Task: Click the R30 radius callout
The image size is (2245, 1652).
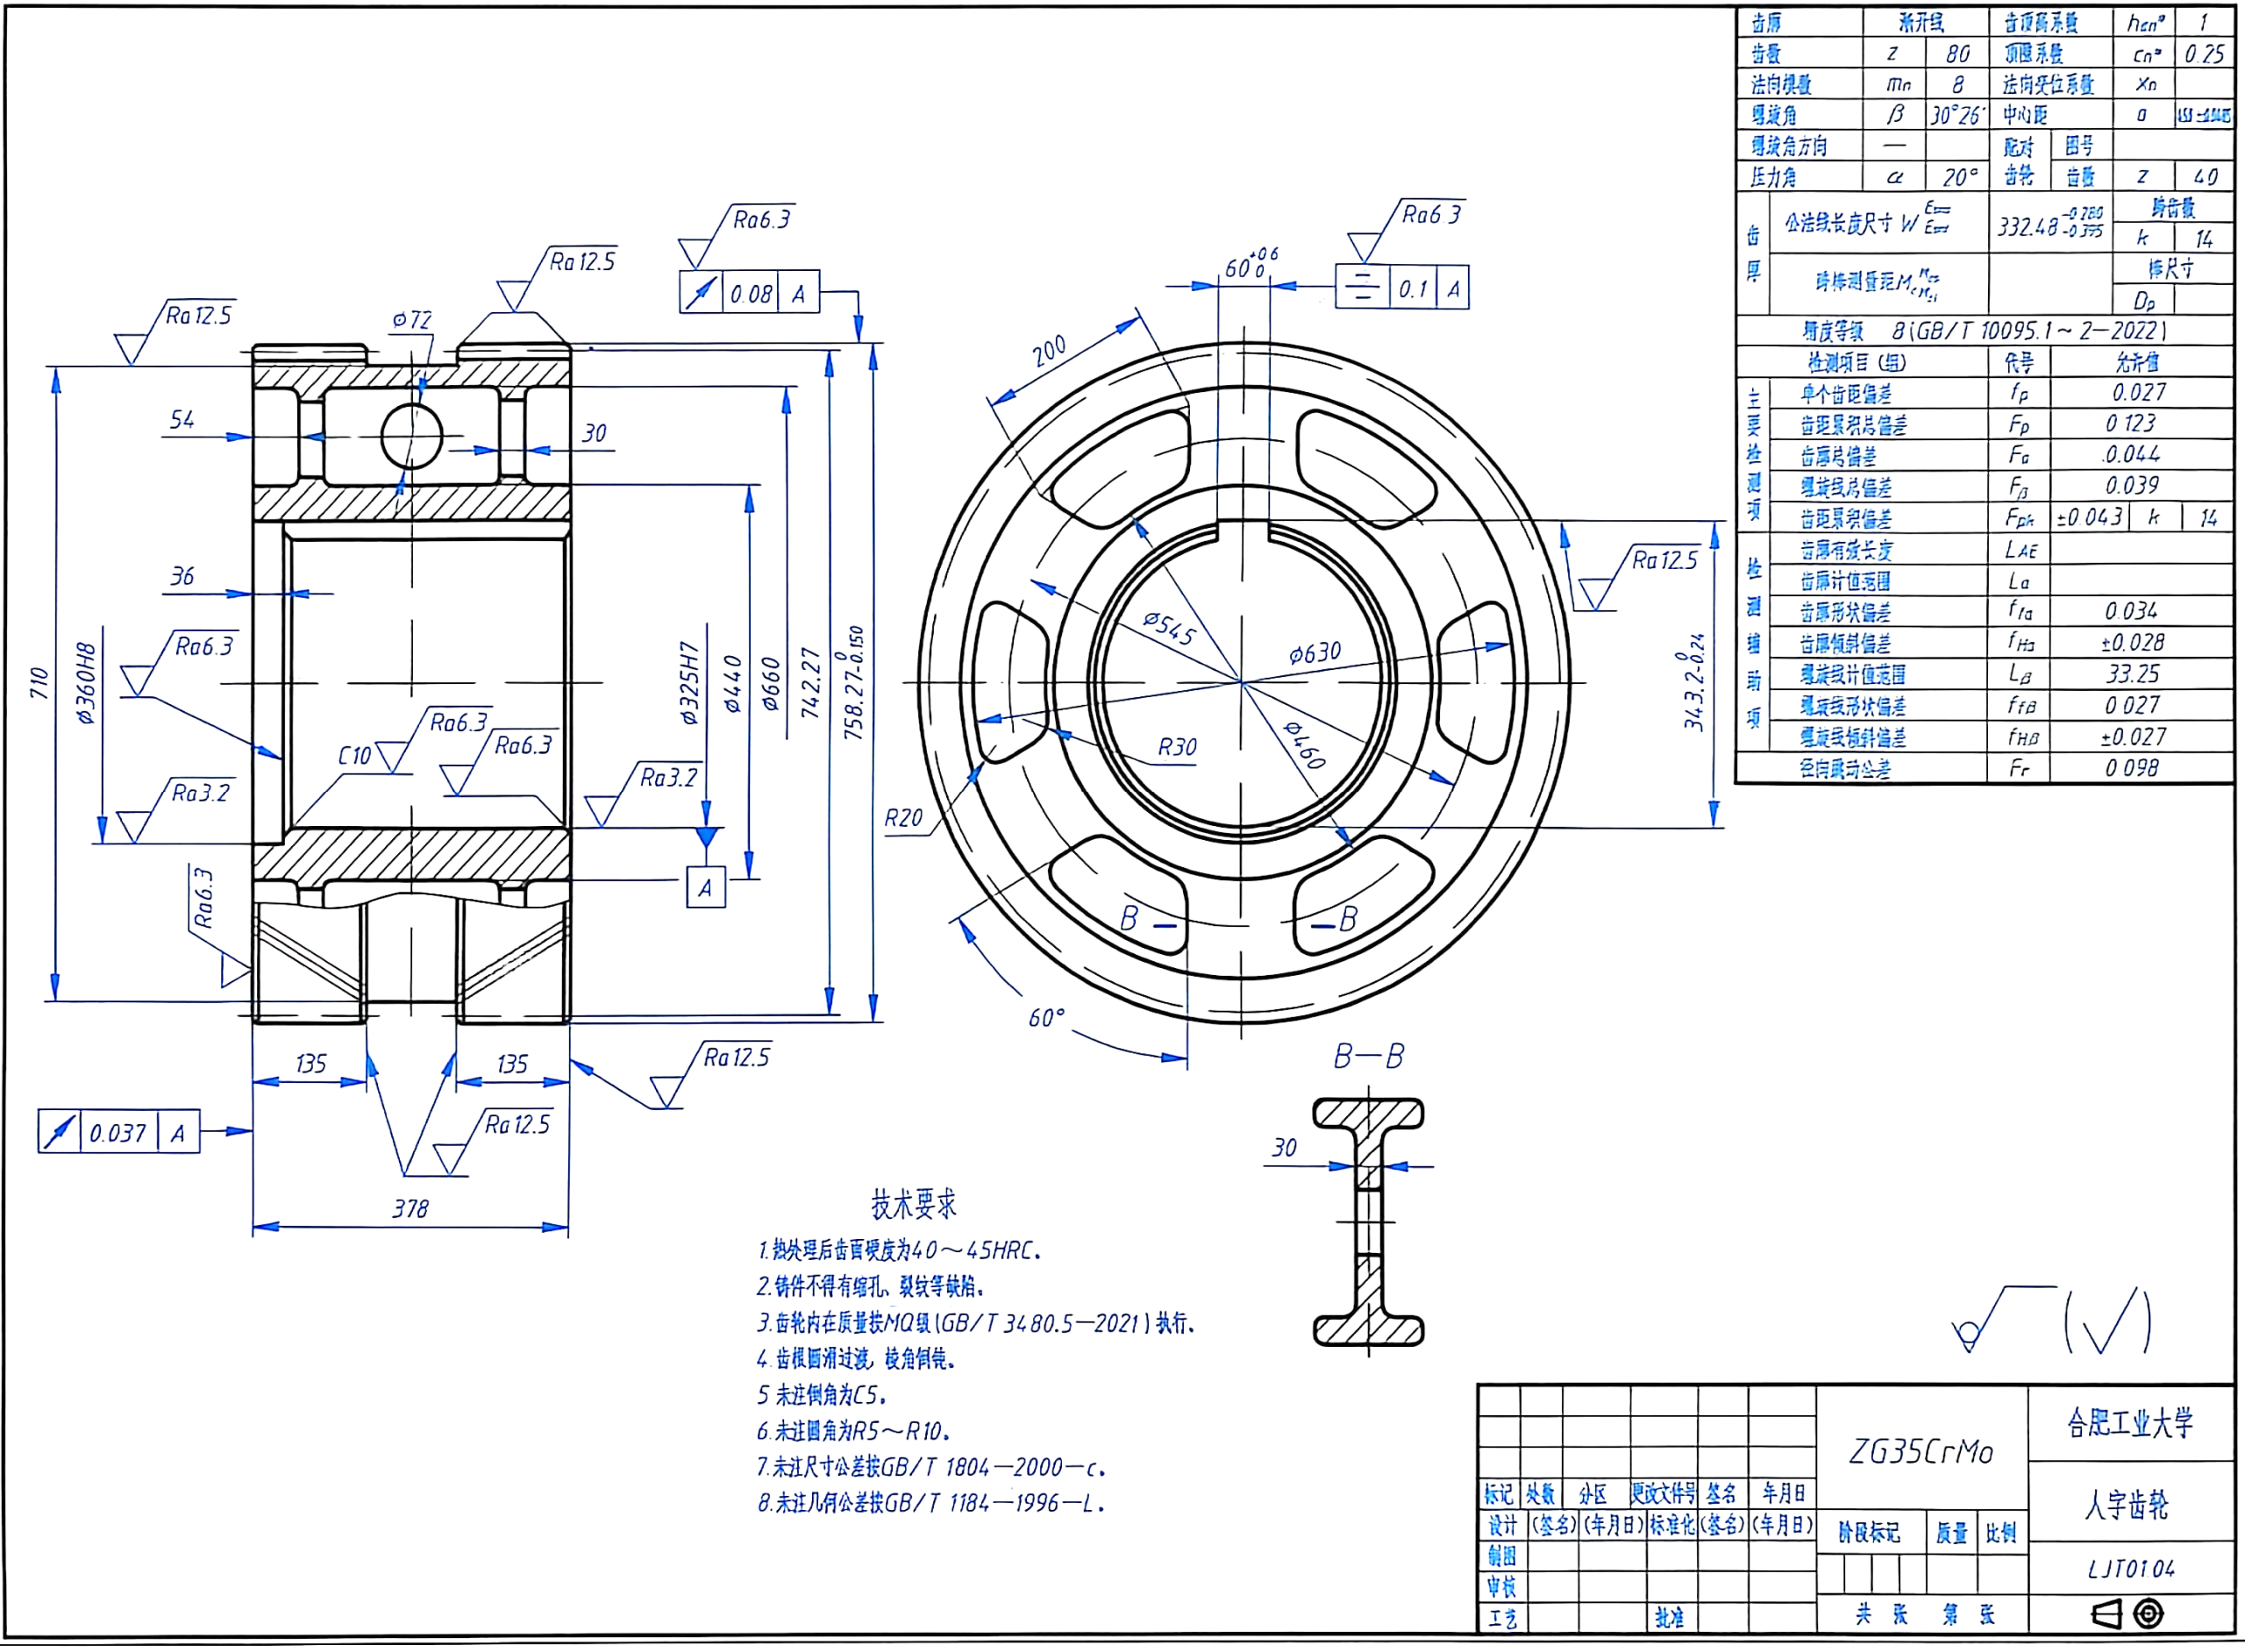Action: 1177,747
